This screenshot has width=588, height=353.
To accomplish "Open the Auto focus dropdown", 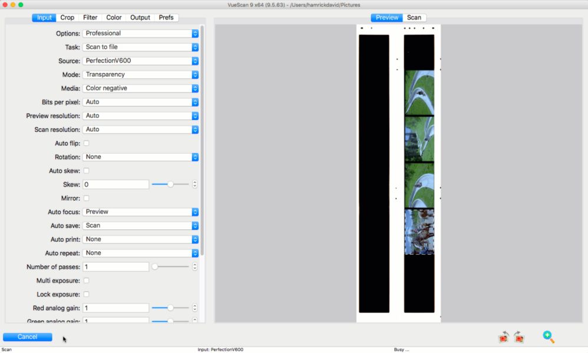I will tap(140, 212).
